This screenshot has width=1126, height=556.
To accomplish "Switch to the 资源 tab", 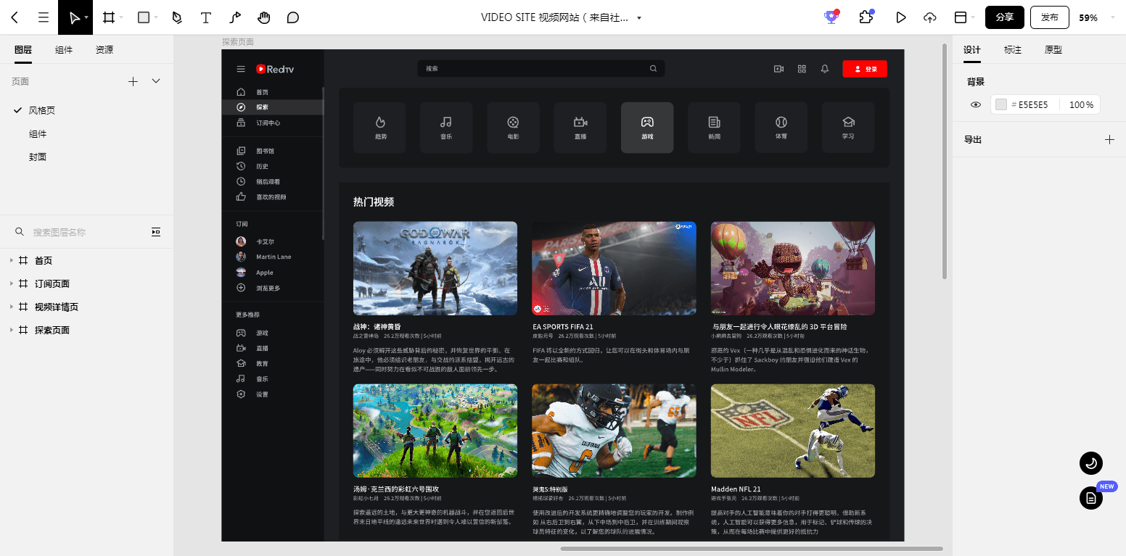I will pos(104,50).
